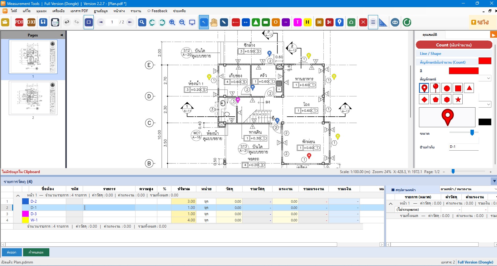Collapse the properties panel orange arrow

pos(494,35)
